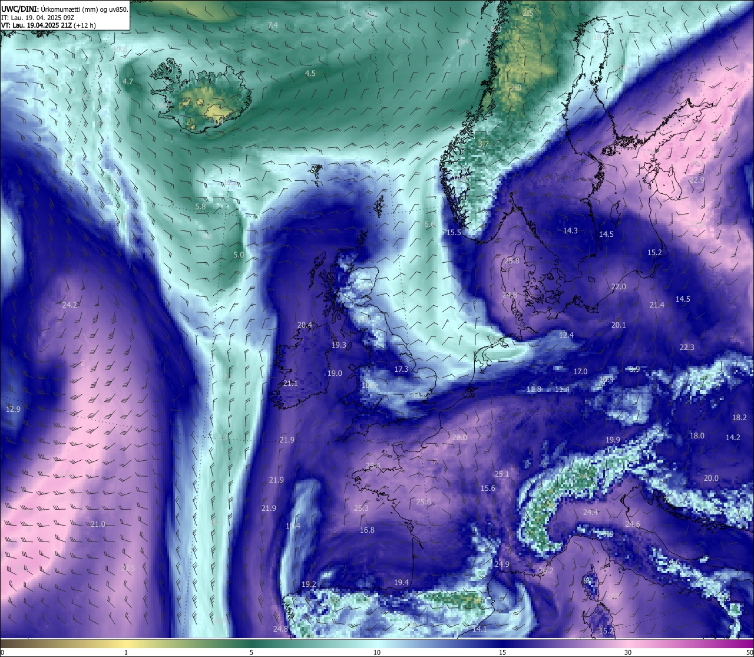Select the map value '14.3'
The height and width of the screenshot is (657, 754).
(x=570, y=230)
